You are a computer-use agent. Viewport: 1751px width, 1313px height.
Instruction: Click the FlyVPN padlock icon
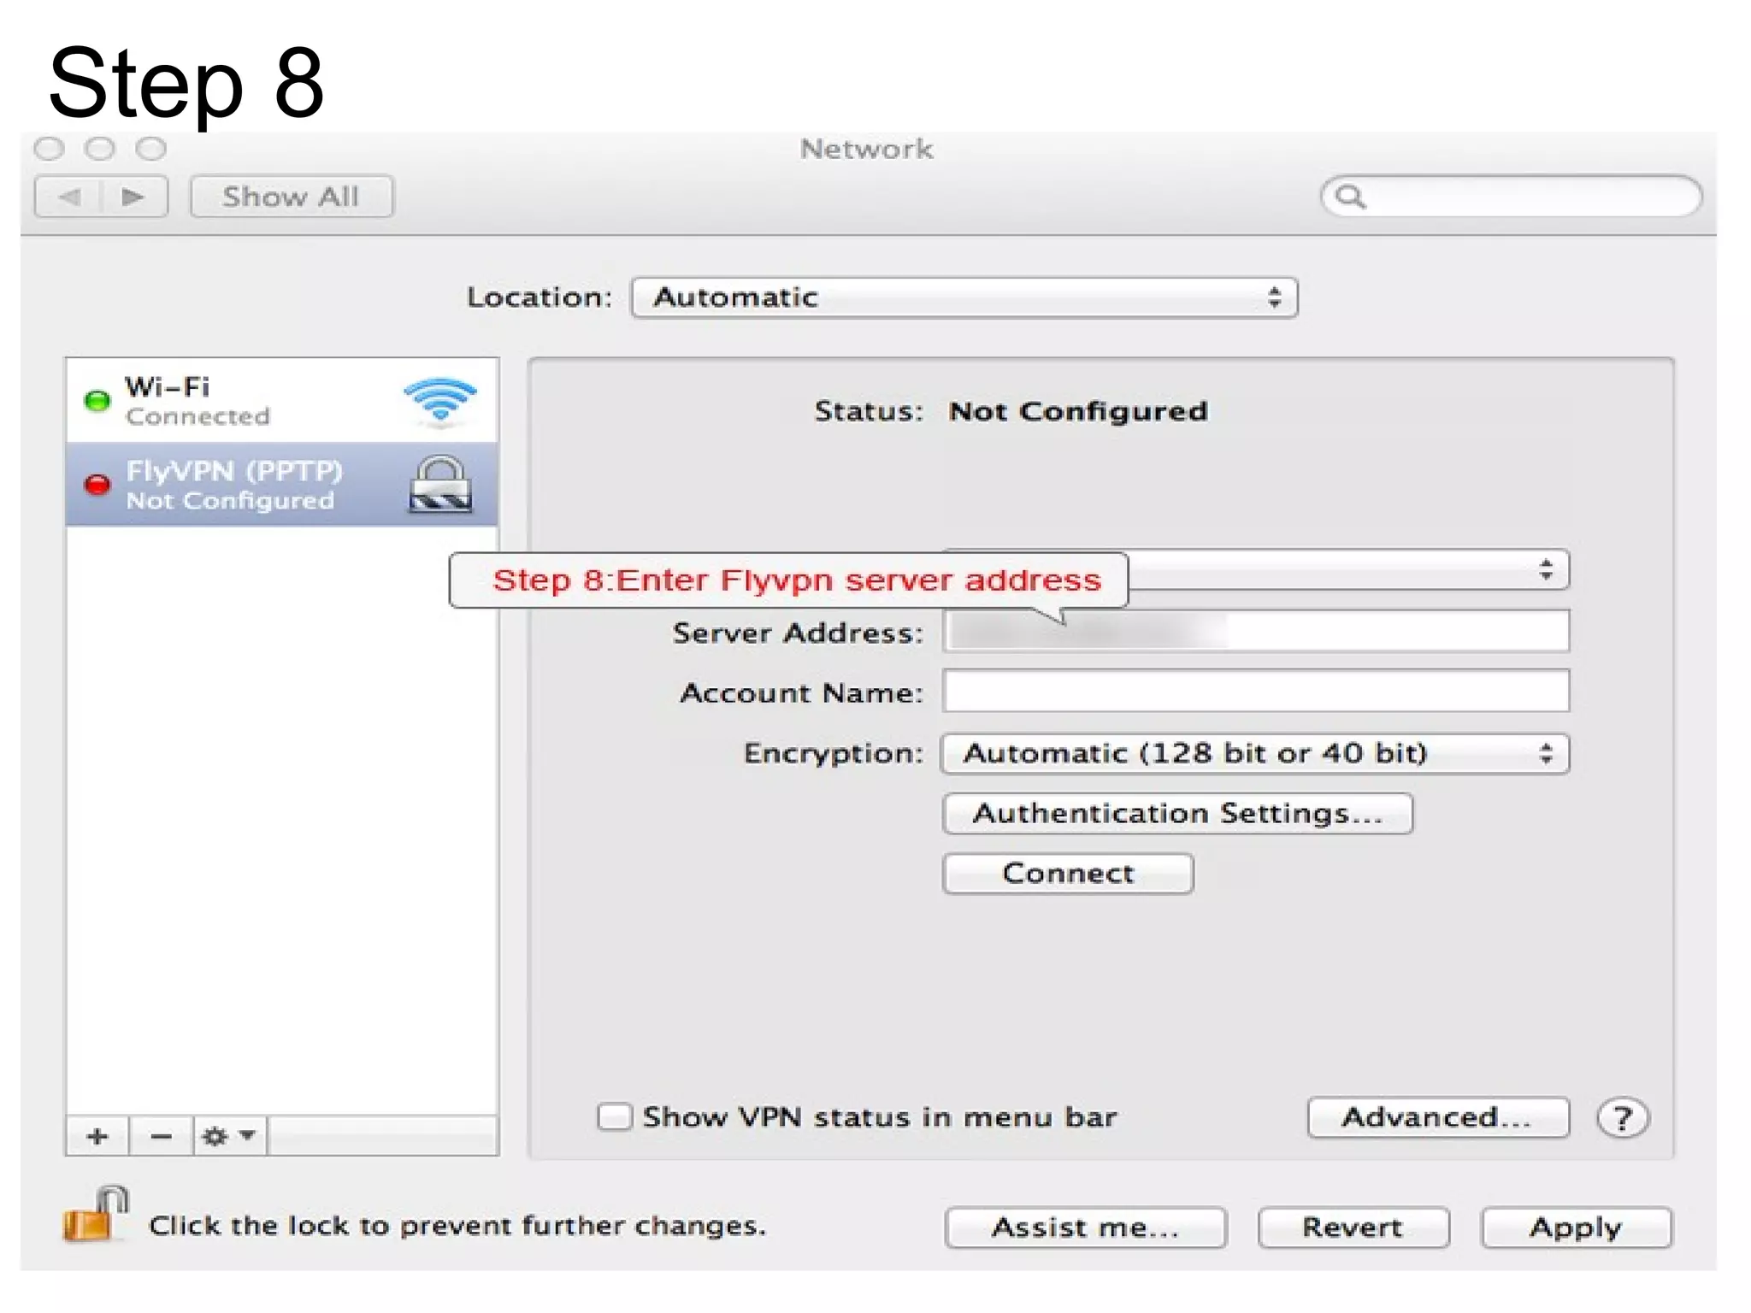[439, 484]
